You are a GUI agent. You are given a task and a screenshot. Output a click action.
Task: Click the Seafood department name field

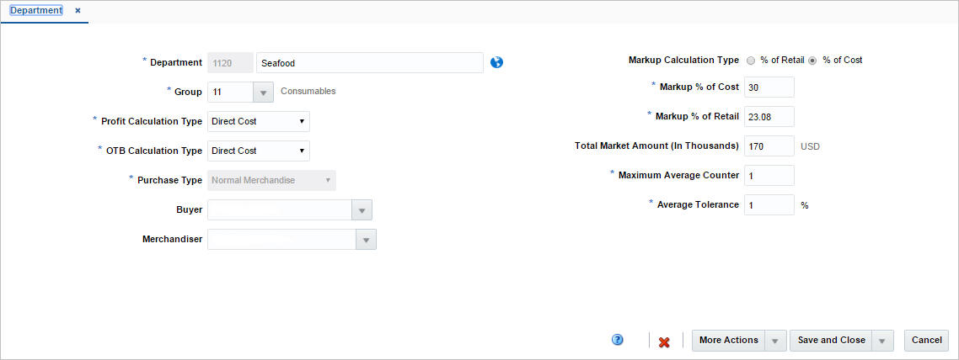[x=370, y=63]
